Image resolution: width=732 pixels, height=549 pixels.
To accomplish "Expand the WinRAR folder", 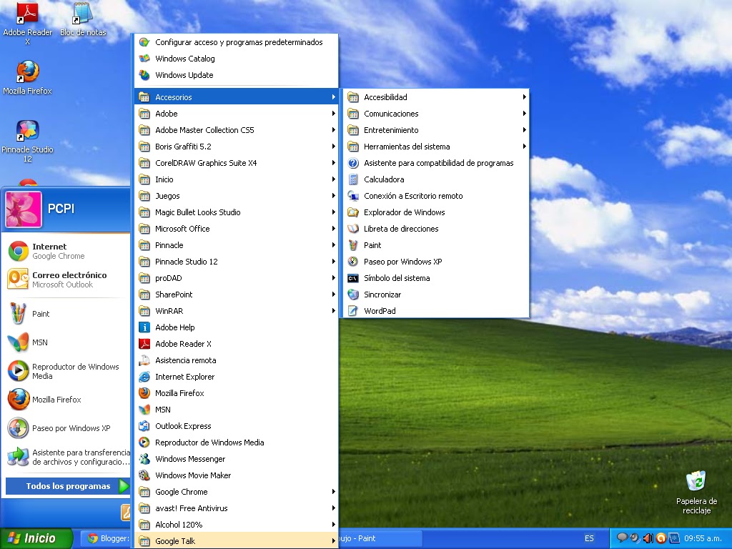I will pos(236,311).
